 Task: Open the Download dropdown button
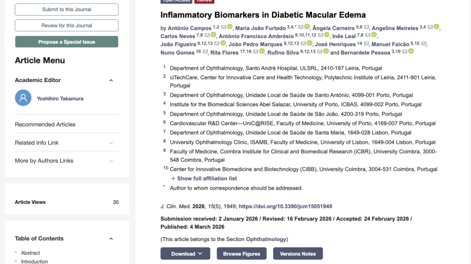coord(185,253)
